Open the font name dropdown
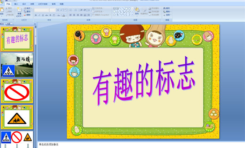Viewport: 245px width, 148px height. (x=42, y=10)
